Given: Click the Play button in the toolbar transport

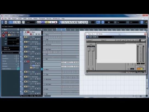Looking at the screenshot, I should (51, 22).
